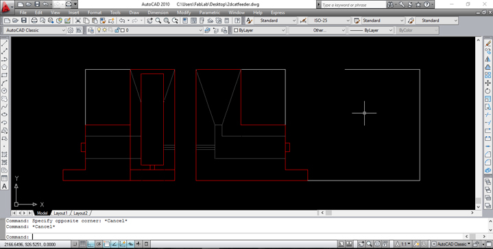Viewport: 493px width, 249px height.
Task: Toggle Object Snap Tracking in status bar
Action: (x=115, y=244)
